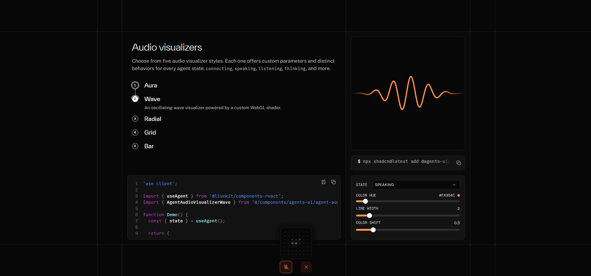Click the step 1 circle beside Aura
This screenshot has width=591, height=276.
pyautogui.click(x=135, y=85)
